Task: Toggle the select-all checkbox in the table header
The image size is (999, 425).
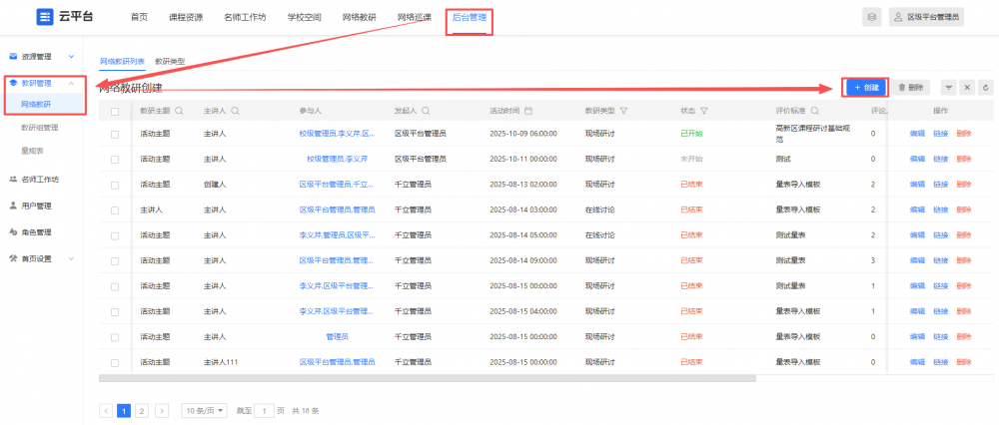Action: pos(115,111)
